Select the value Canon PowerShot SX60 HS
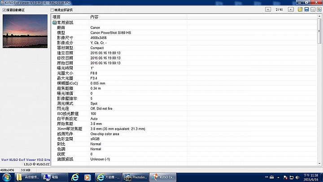This screenshot has height=182, width=323. point(111,33)
